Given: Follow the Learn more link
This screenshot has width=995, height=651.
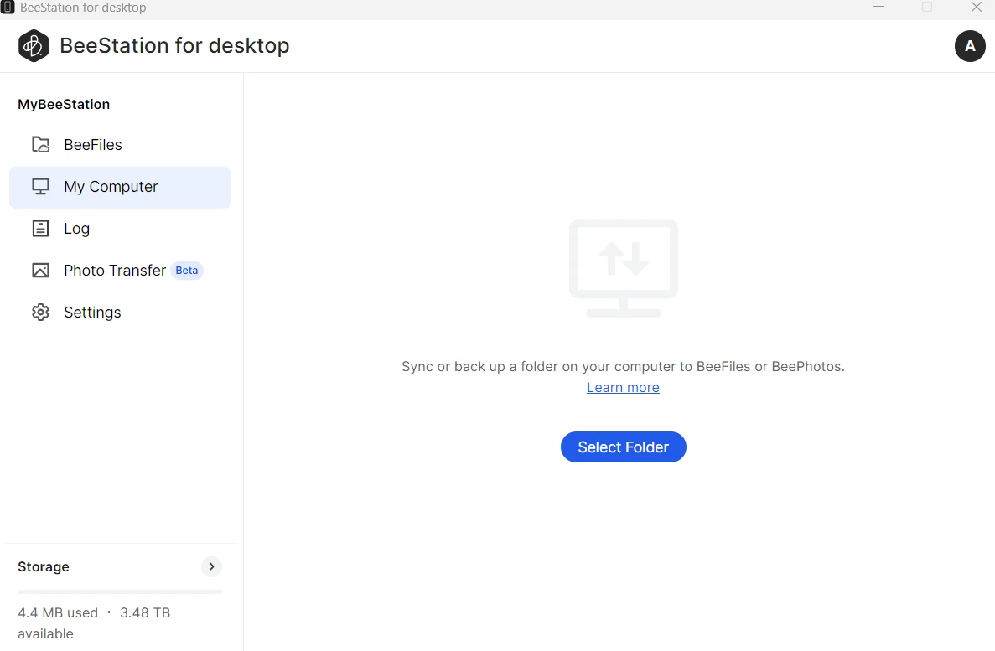Looking at the screenshot, I should click(623, 388).
